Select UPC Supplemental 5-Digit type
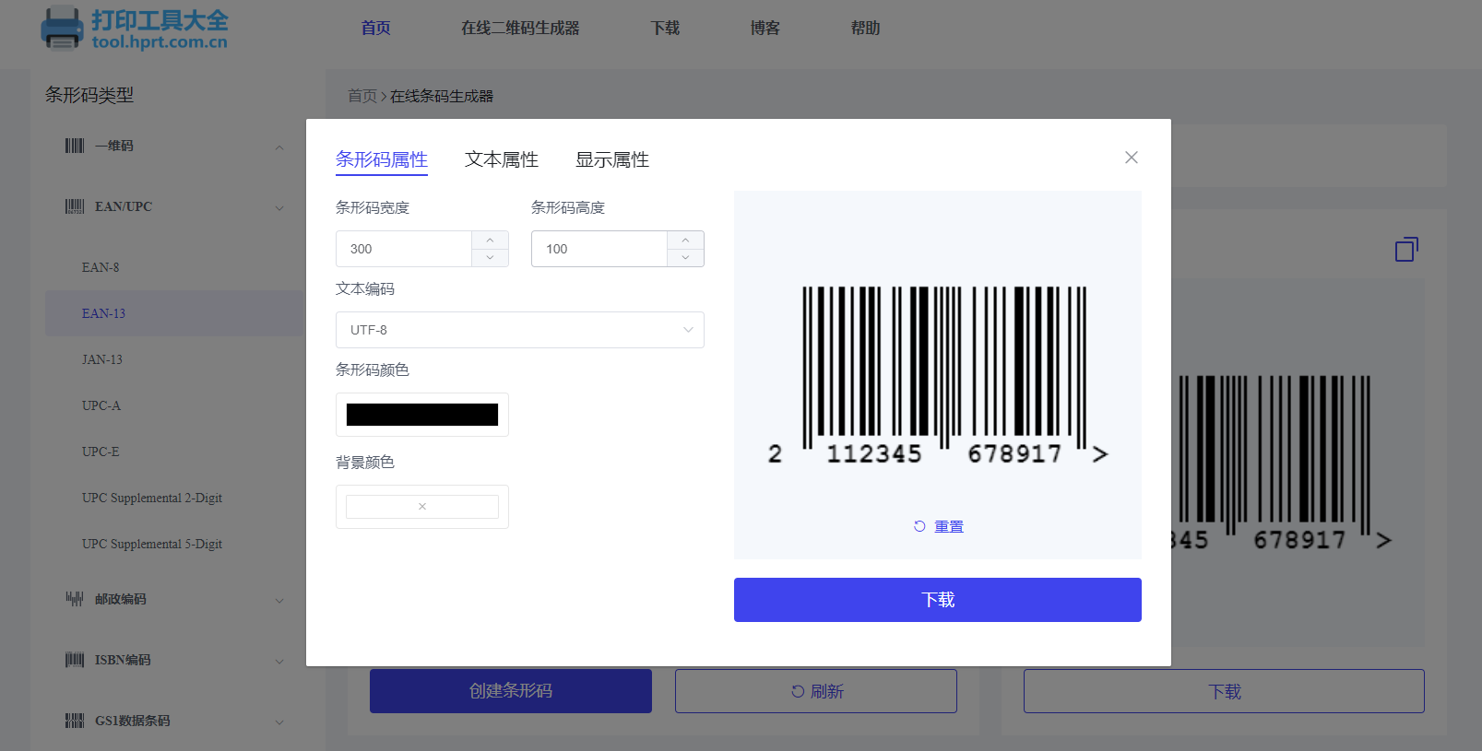1482x751 pixels. click(152, 544)
